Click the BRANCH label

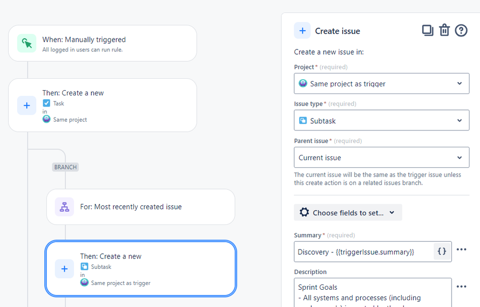pos(65,167)
